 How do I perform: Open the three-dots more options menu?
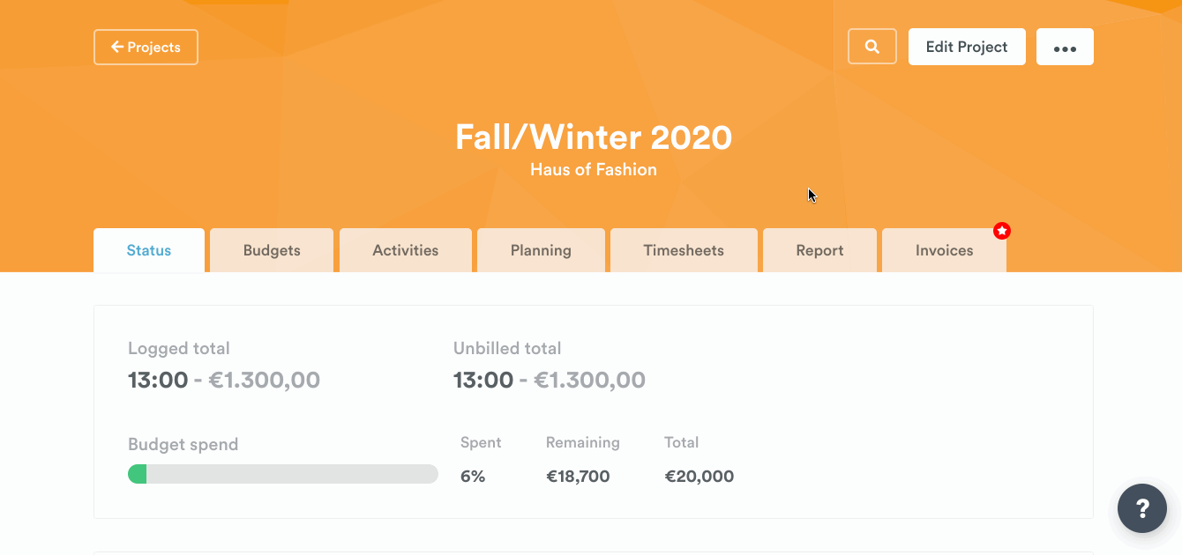1065,48
